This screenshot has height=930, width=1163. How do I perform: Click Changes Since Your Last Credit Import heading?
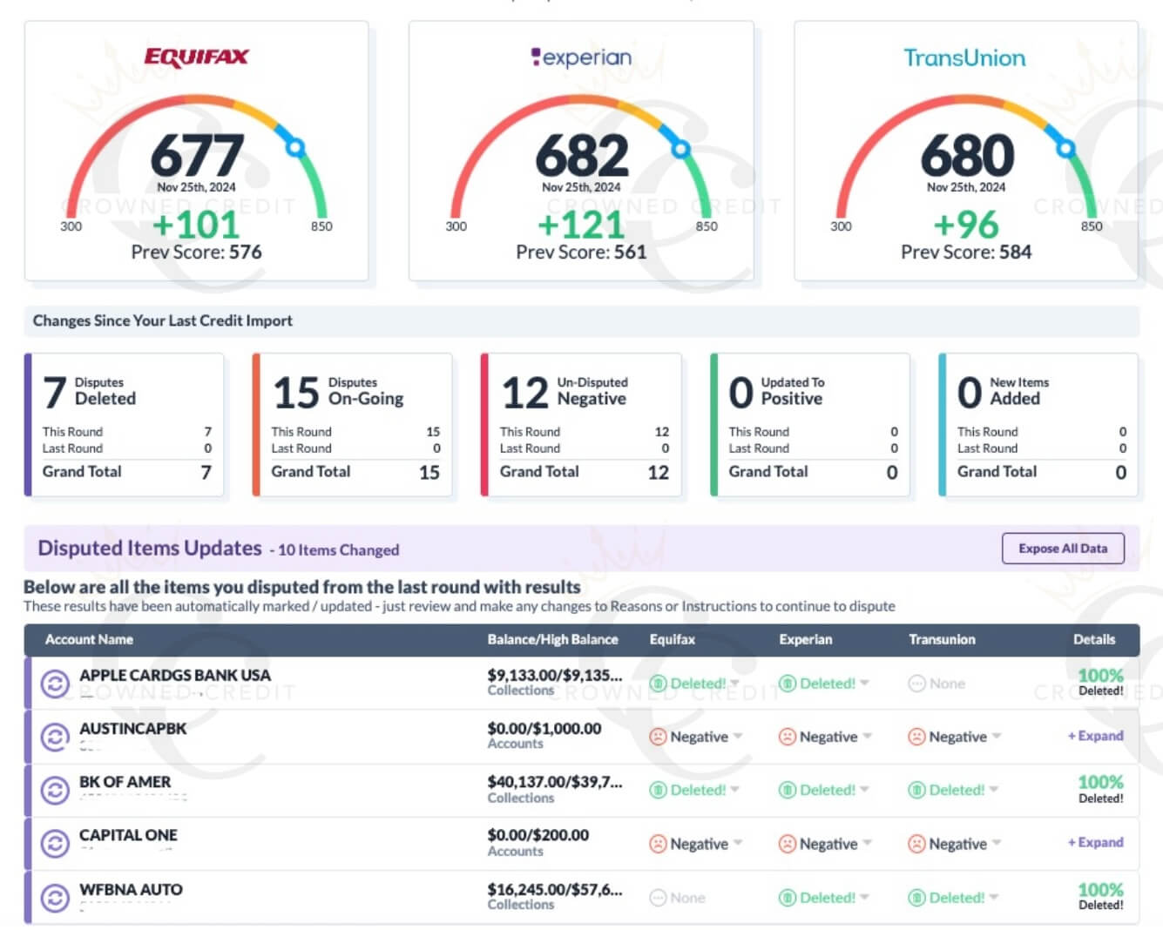163,320
